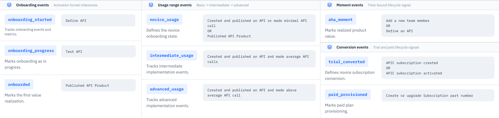This screenshot has width=499, height=118.
Task: Click the trial_converted event tag
Action: [347, 62]
